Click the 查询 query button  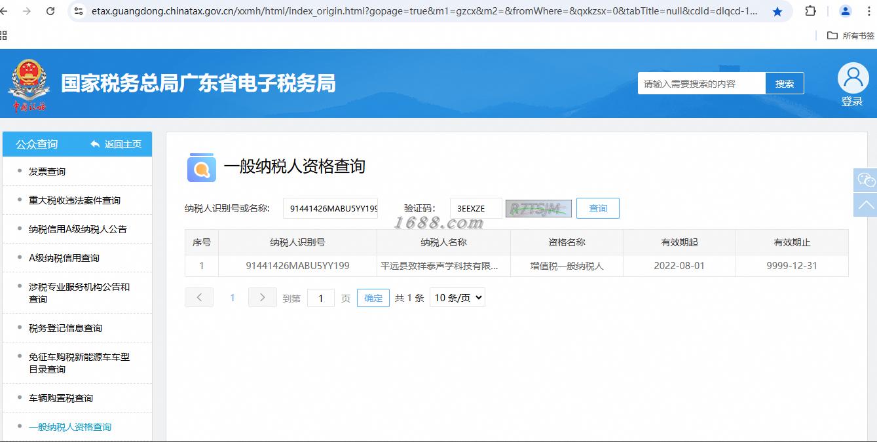point(598,208)
